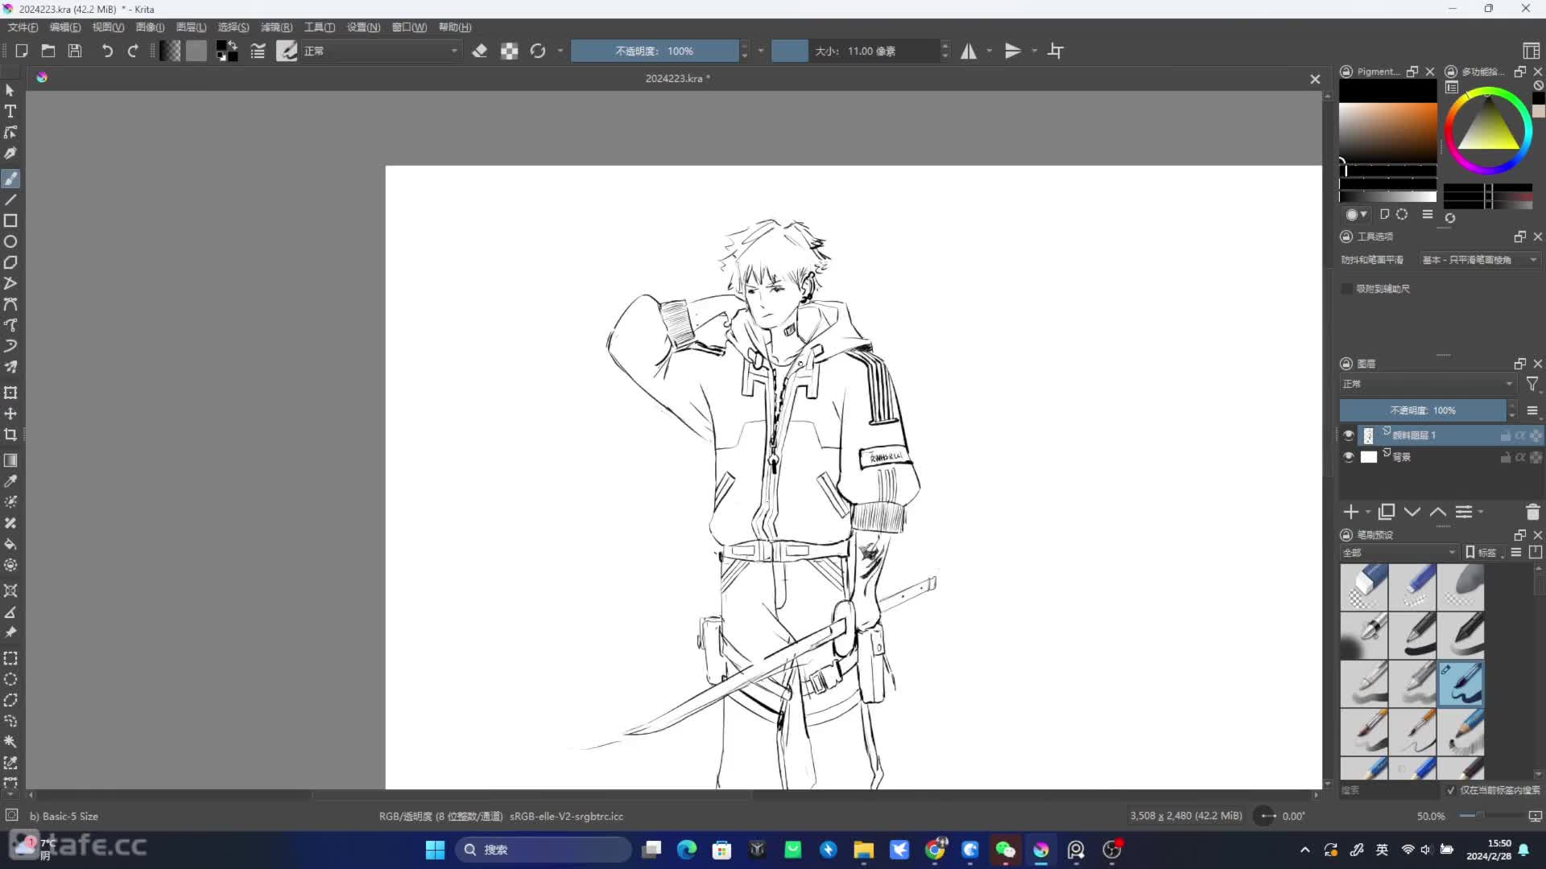The width and height of the screenshot is (1546, 869).
Task: Expand the add layer dropdown arrow
Action: [x=1367, y=512]
